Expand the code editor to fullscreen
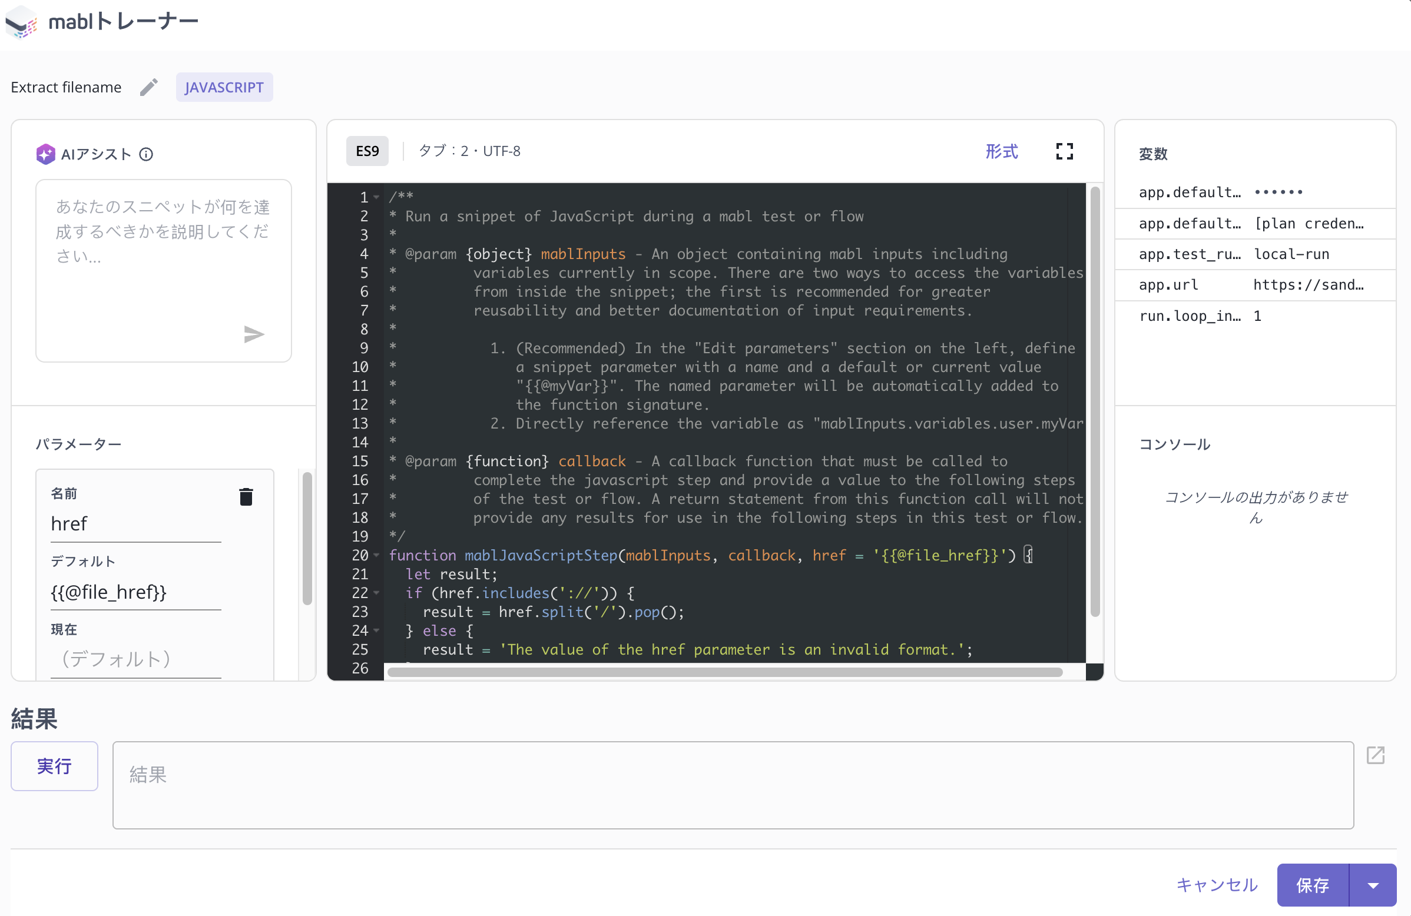 [x=1064, y=151]
